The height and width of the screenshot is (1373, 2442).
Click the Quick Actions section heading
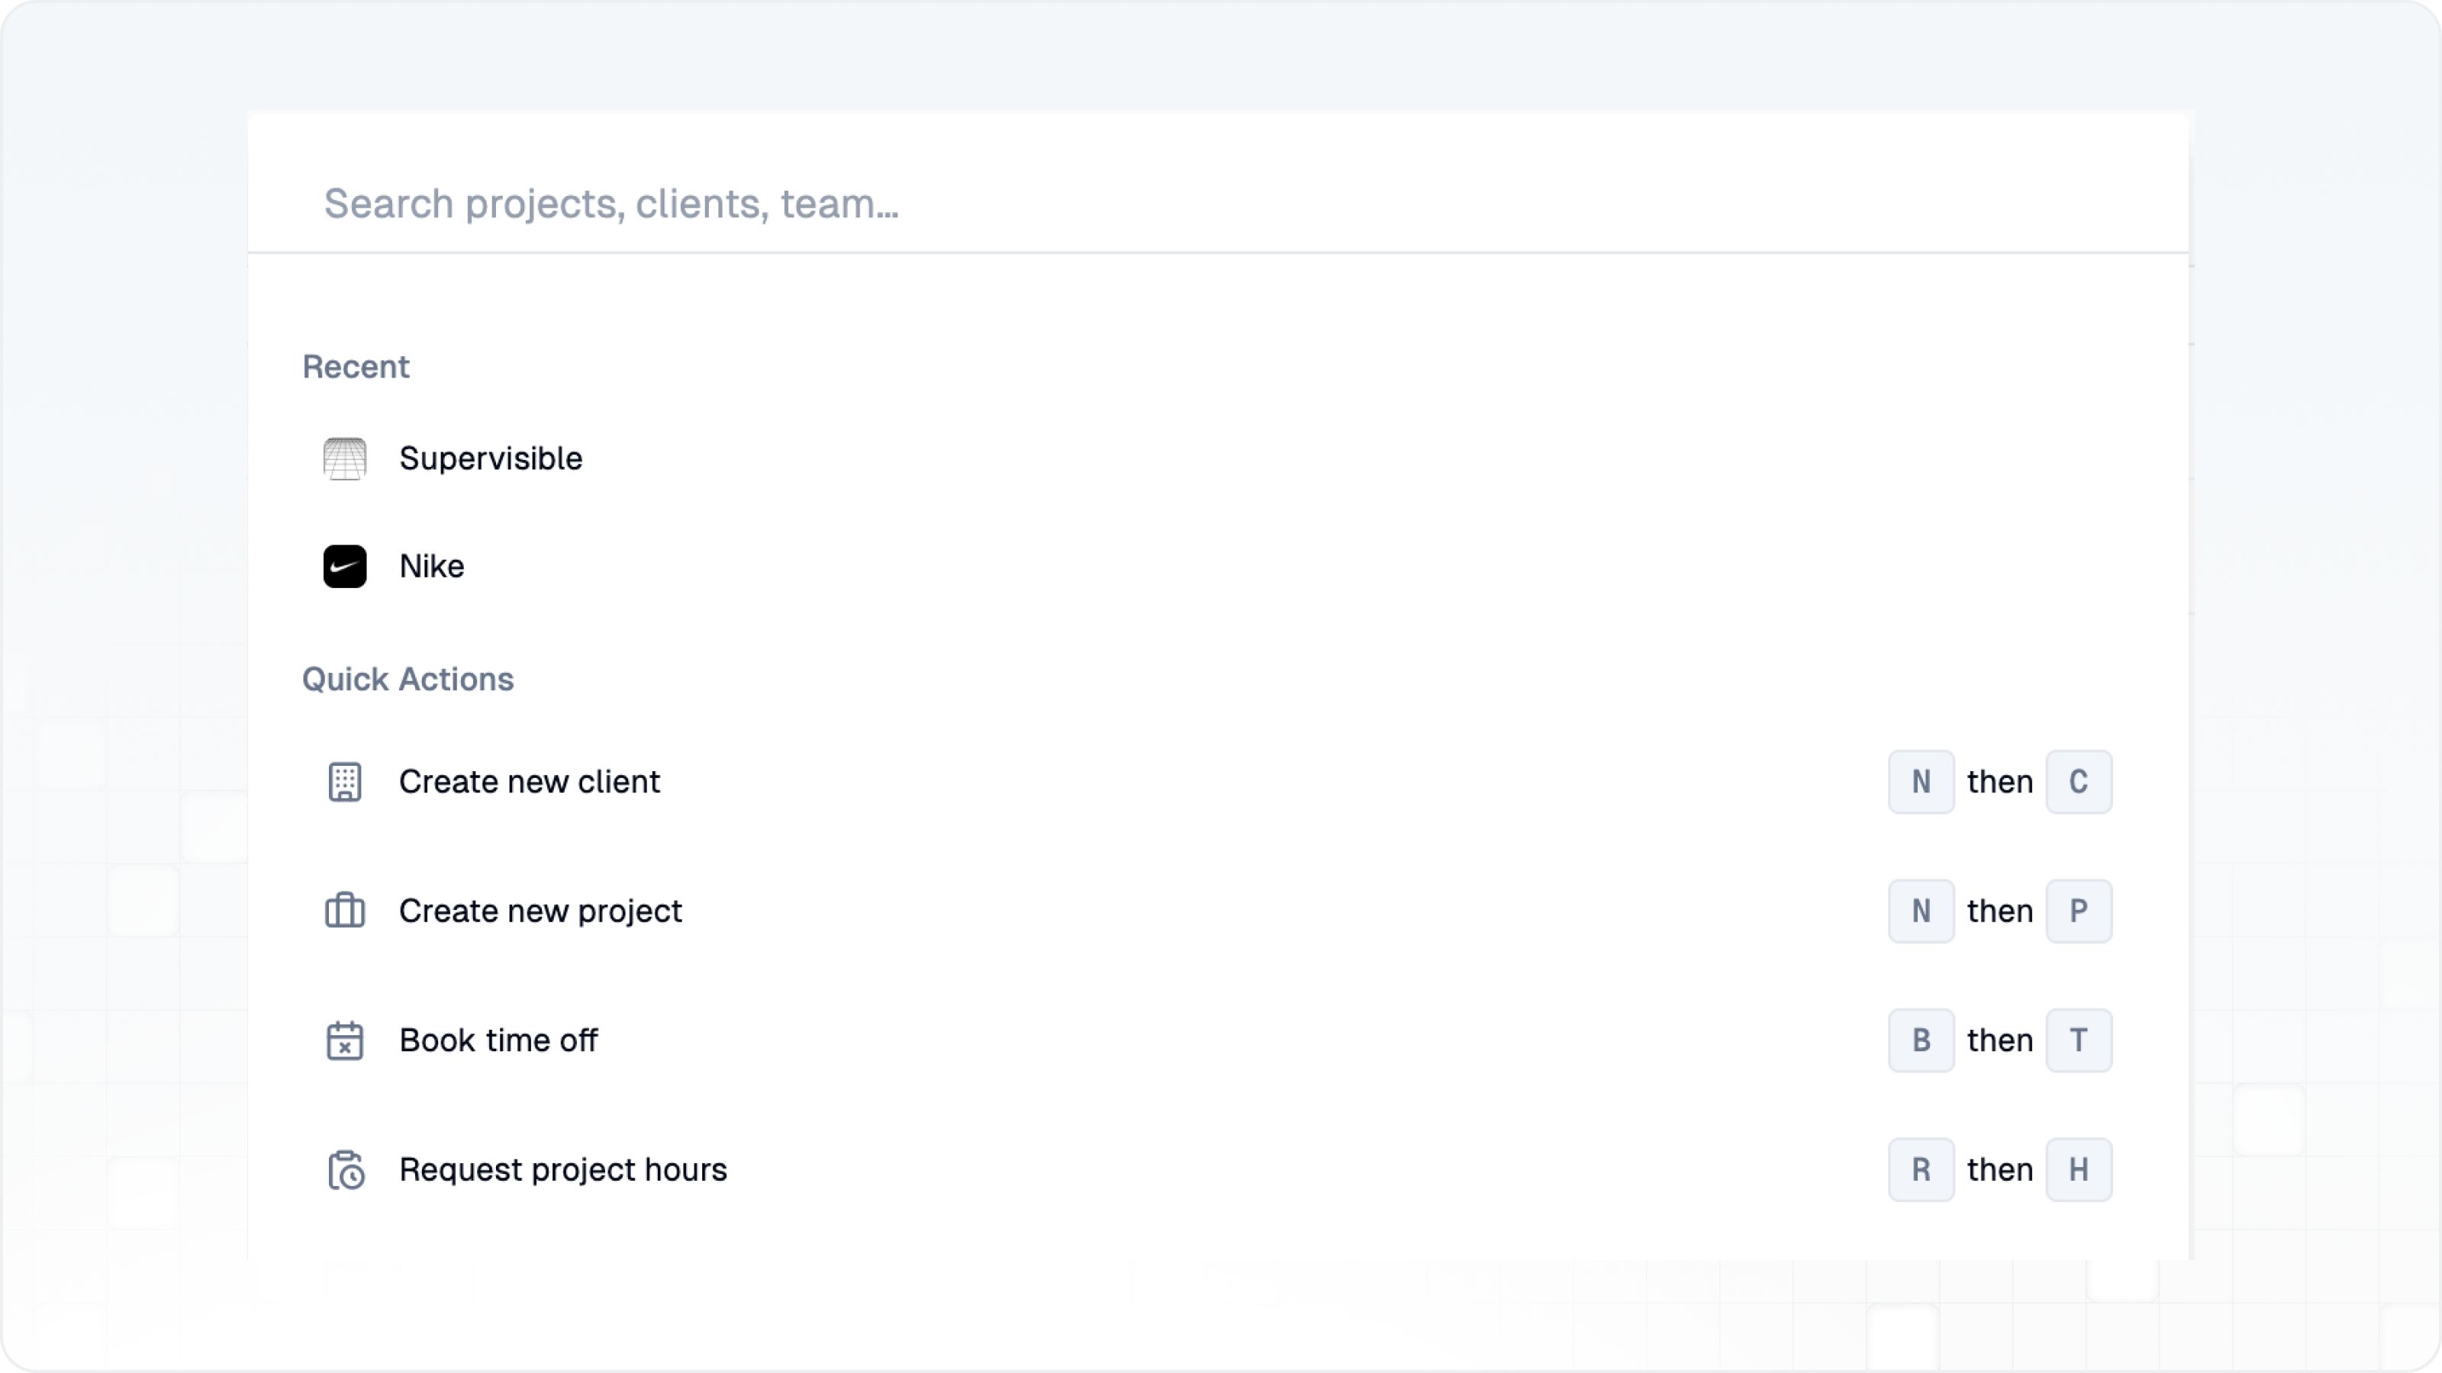tap(408, 680)
